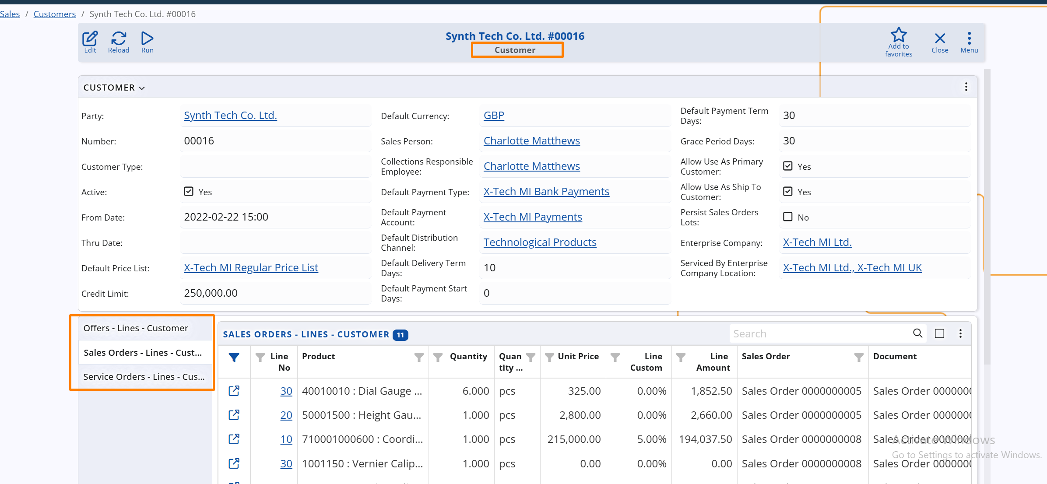Toggle the Active checkbox
Image resolution: width=1047 pixels, height=484 pixels.
pyautogui.click(x=189, y=192)
